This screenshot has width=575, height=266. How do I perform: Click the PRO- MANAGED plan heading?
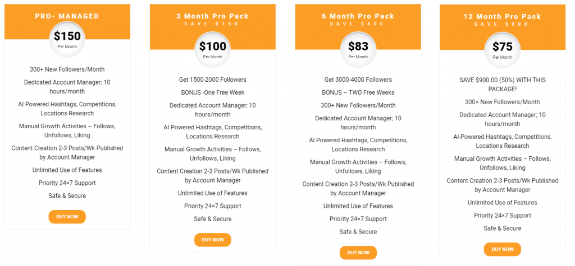pos(67,16)
